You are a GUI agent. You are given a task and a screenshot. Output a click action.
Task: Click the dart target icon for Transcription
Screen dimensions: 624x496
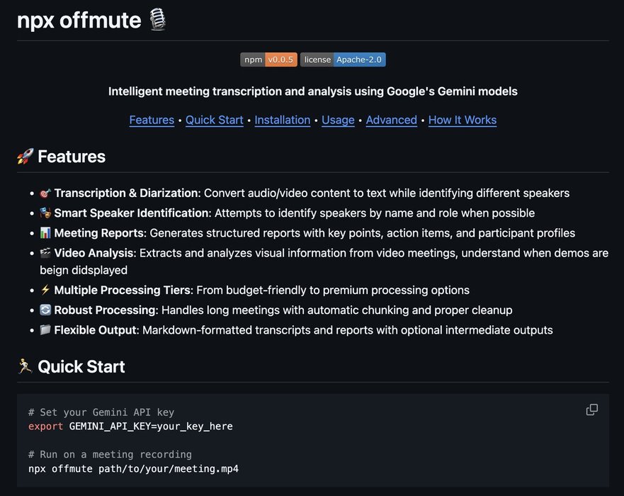click(45, 193)
